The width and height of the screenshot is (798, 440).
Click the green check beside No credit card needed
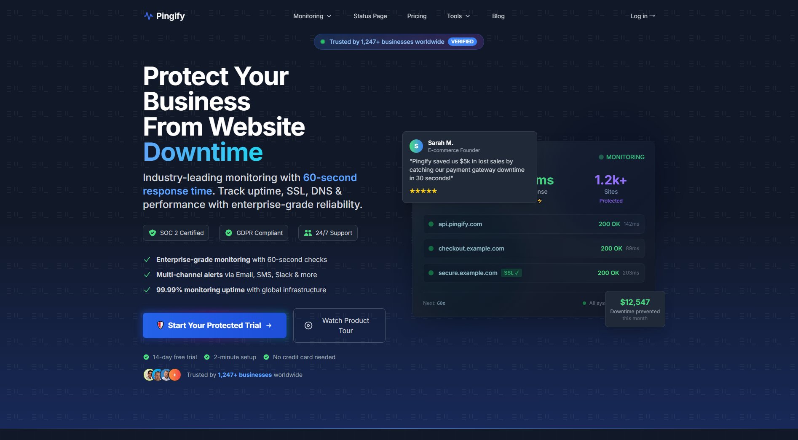click(x=266, y=357)
